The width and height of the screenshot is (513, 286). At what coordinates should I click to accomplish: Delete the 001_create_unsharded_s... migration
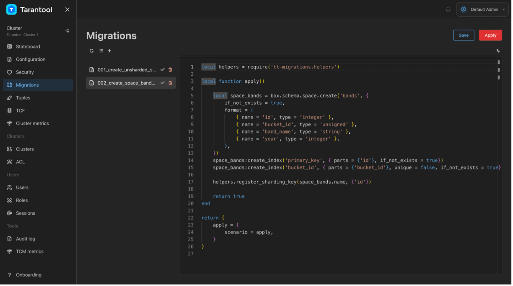click(171, 70)
